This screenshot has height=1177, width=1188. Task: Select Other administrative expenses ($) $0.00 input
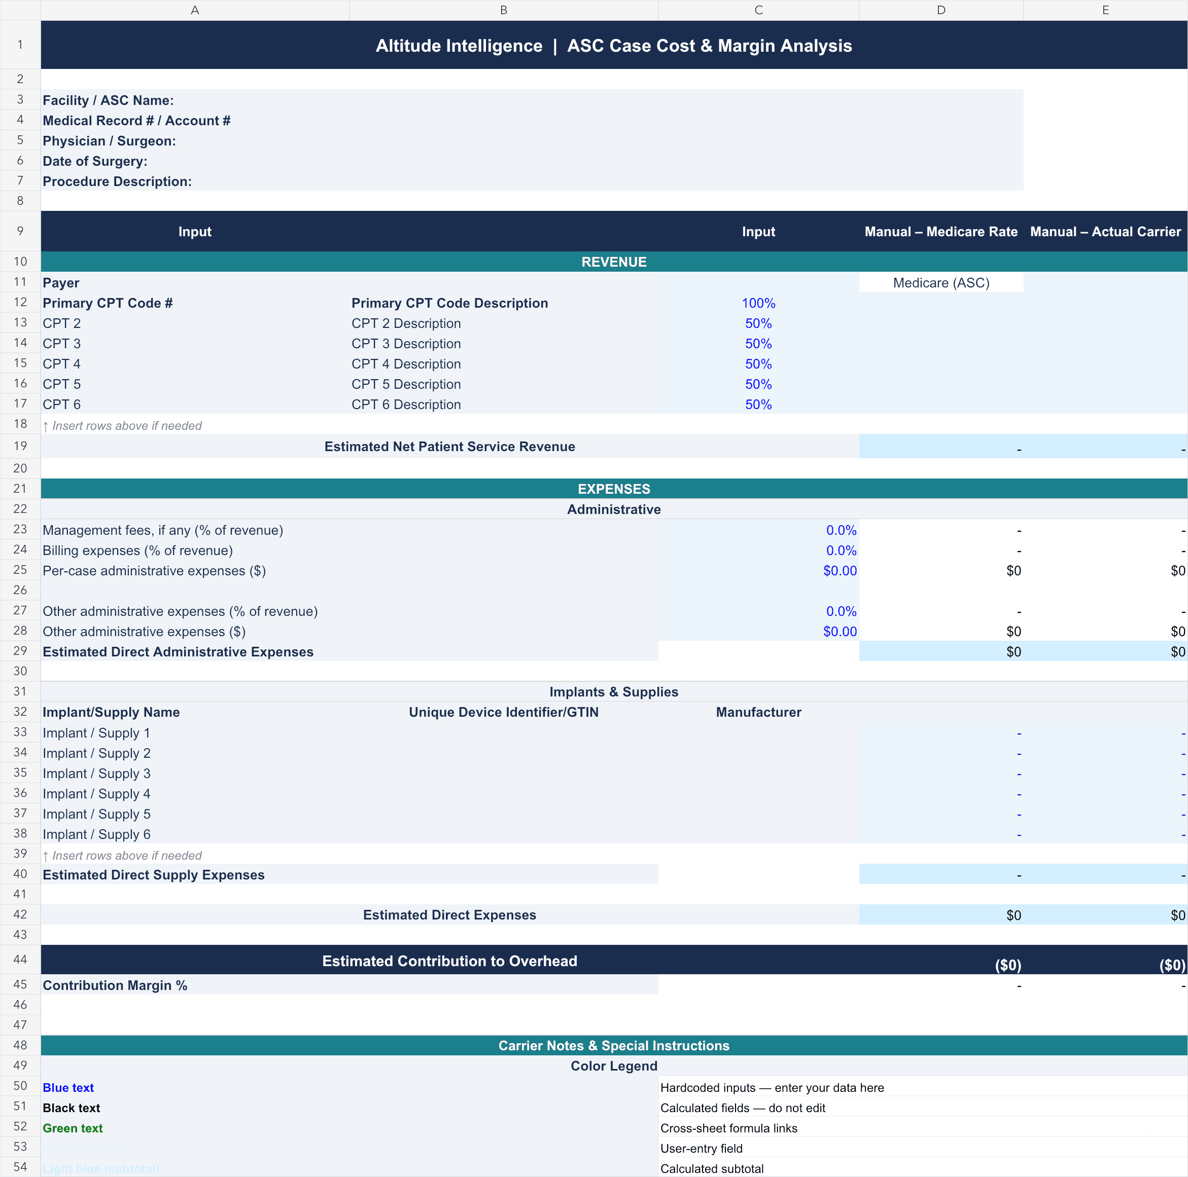click(758, 632)
